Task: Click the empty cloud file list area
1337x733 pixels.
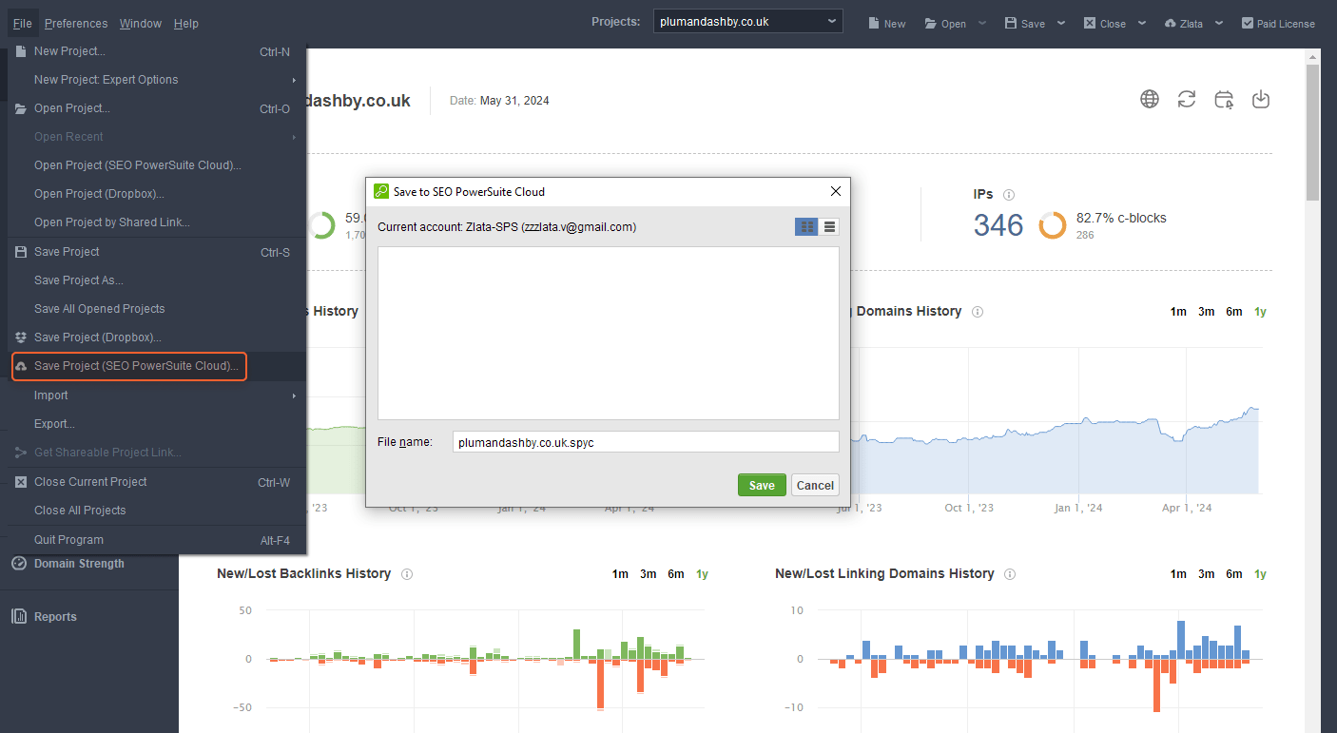Action: (609, 333)
